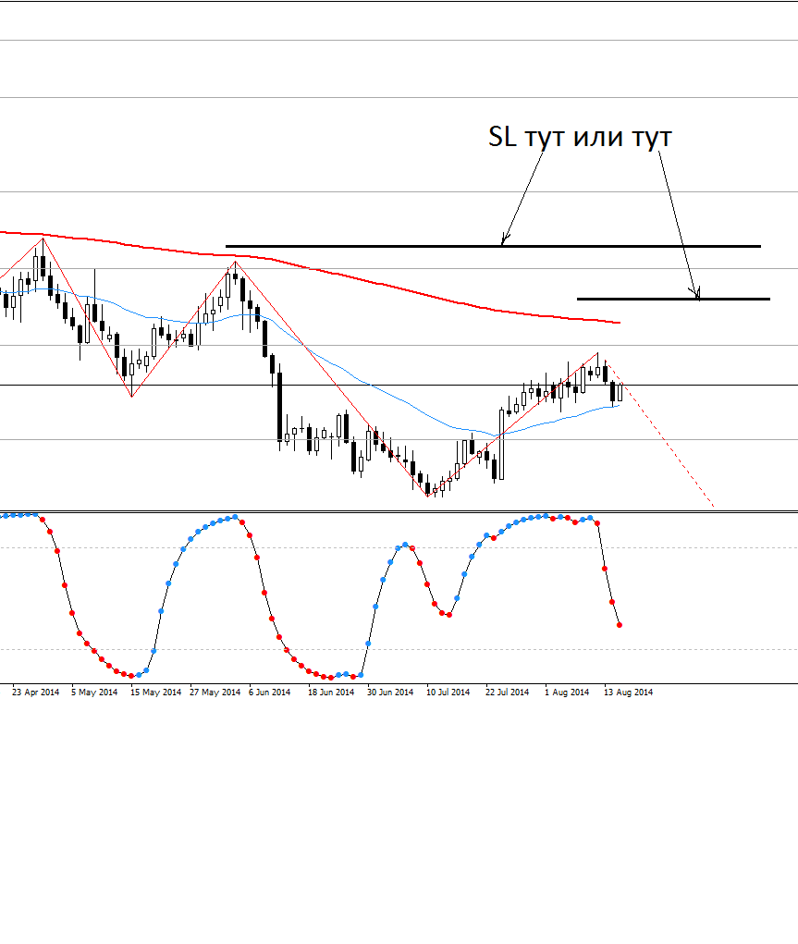Click the '23 Apr 2014' date label
This screenshot has height=944, width=798.
click(35, 693)
